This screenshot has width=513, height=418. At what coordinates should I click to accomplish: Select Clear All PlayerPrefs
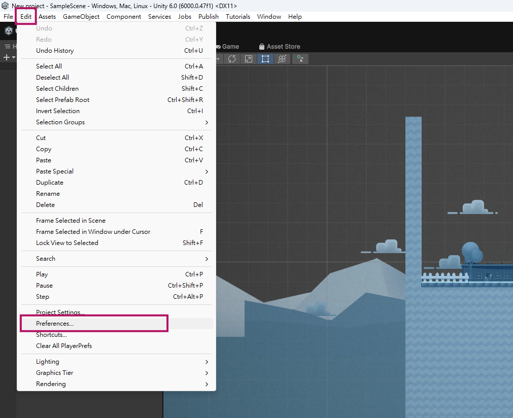[64, 346]
